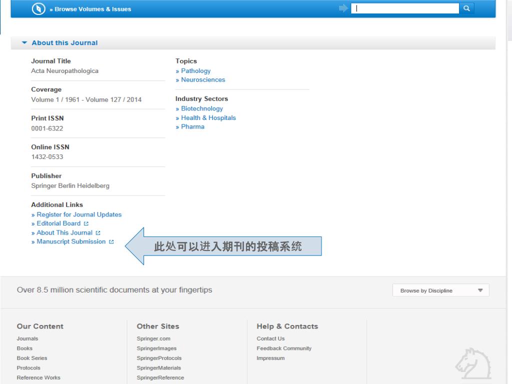Open Contact Us in Help & Contacts
512x384 pixels.
pos(270,338)
